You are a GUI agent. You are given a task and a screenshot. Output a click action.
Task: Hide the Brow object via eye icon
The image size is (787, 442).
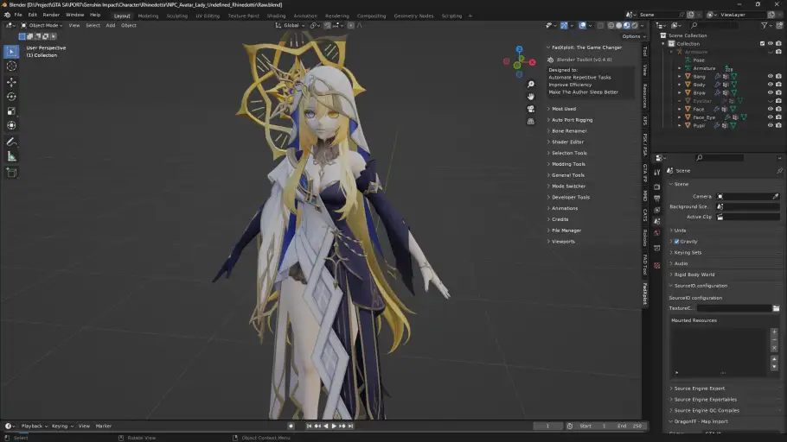[771, 92]
